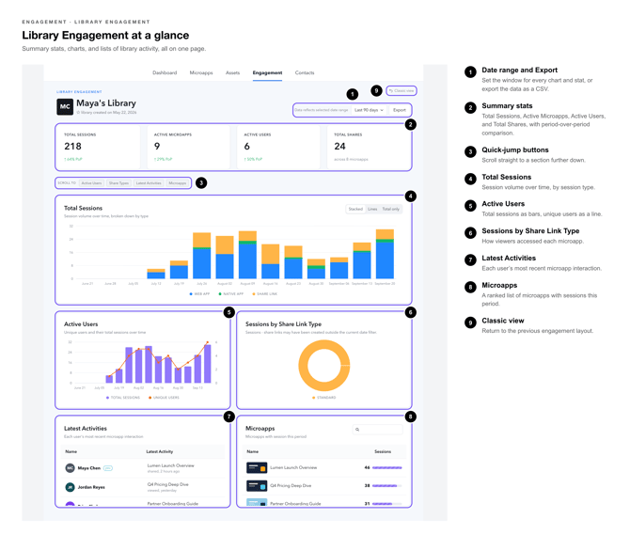Open the Contacts tab
Image resolution: width=630 pixels, height=535 pixels.
pos(305,72)
